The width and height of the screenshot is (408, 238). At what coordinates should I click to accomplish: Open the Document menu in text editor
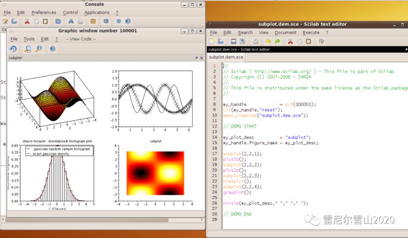(286, 32)
